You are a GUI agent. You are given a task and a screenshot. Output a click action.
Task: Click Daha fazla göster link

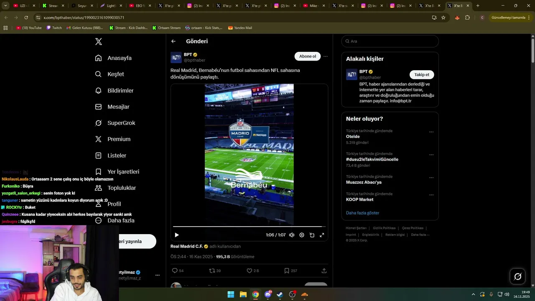click(362, 213)
